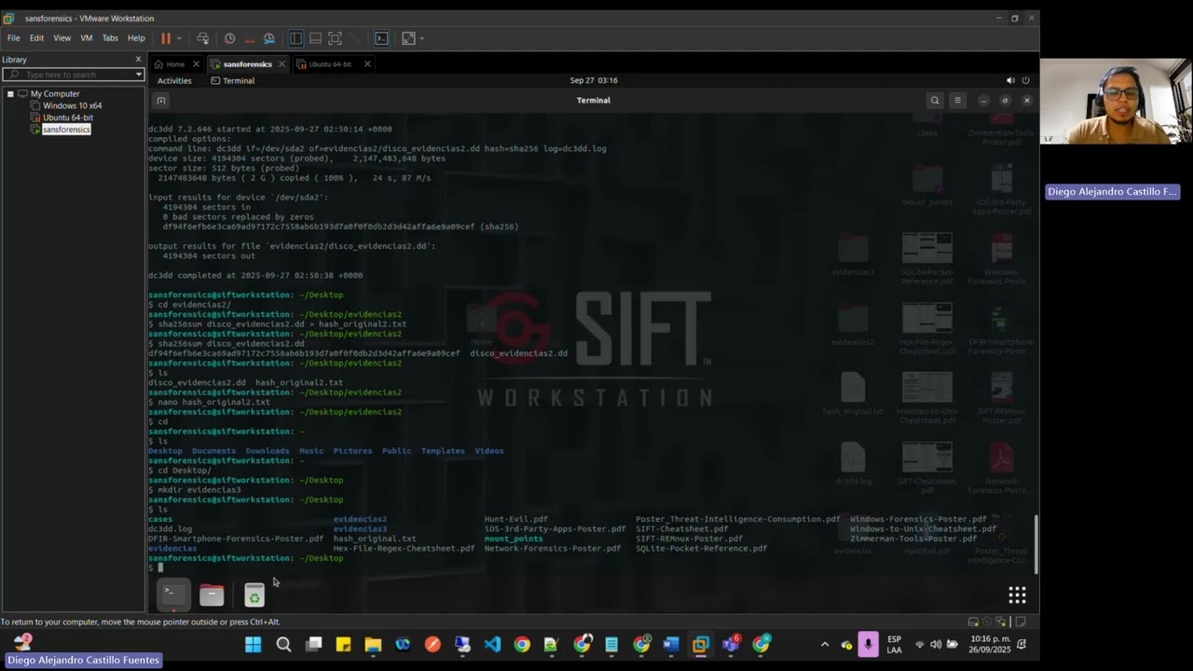Open the snapshot manager icon
Screen dimensions: 1193x671
pyautogui.click(x=269, y=38)
